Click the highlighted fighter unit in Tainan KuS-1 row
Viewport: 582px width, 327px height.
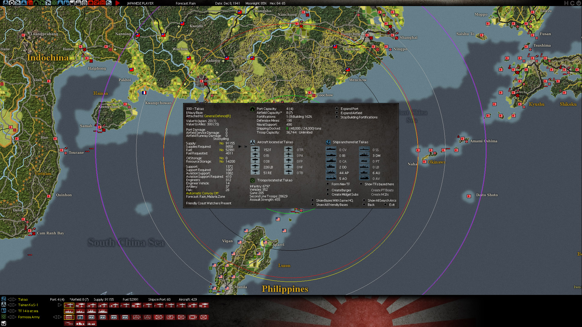pos(69,305)
